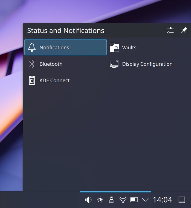
Task: Click the Bluetooth symbol icon
Action: click(x=32, y=64)
